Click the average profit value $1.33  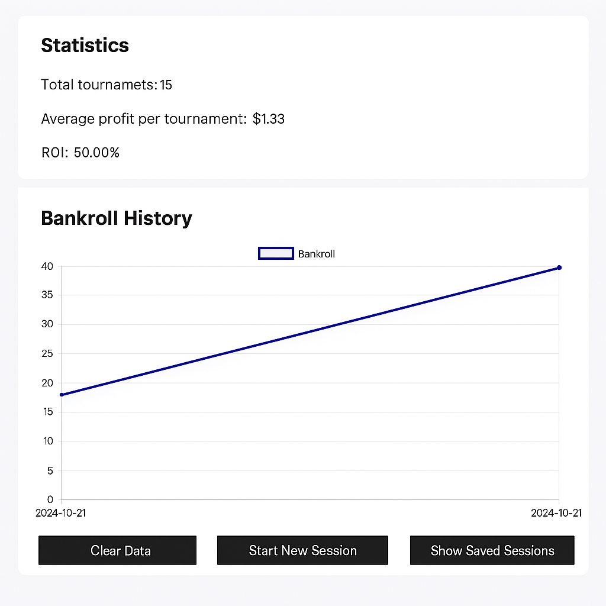point(269,119)
